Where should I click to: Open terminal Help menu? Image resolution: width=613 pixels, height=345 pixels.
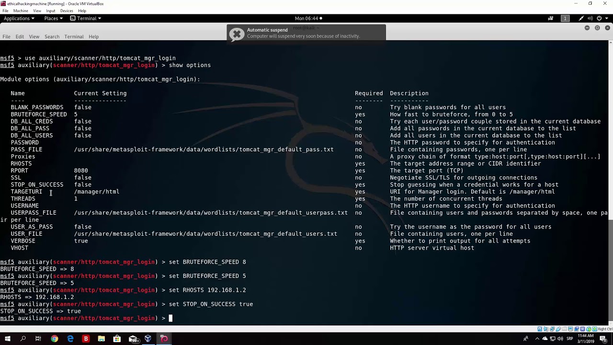pyautogui.click(x=93, y=36)
